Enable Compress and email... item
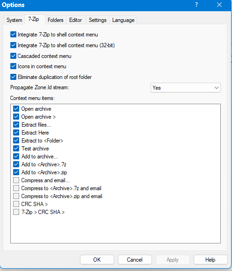Viewport: 232px width, 271px height. pos(16,180)
